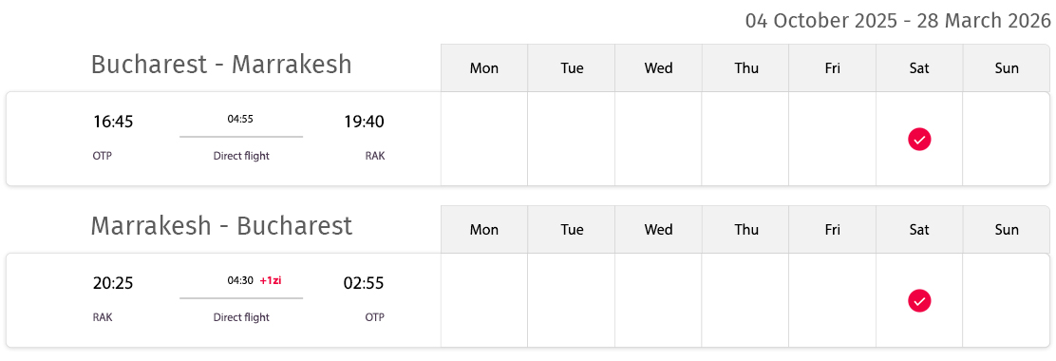
Task: Click the Thu header in the Bucharest - Marrakesh table
Action: coord(745,68)
